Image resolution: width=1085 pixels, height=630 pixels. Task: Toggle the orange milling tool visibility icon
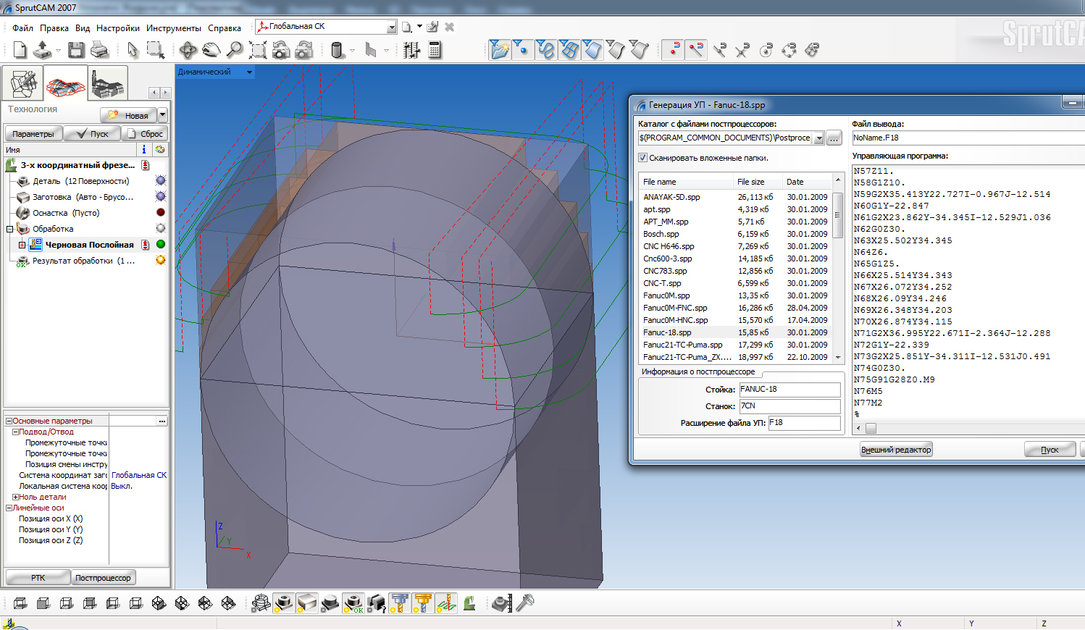423,602
